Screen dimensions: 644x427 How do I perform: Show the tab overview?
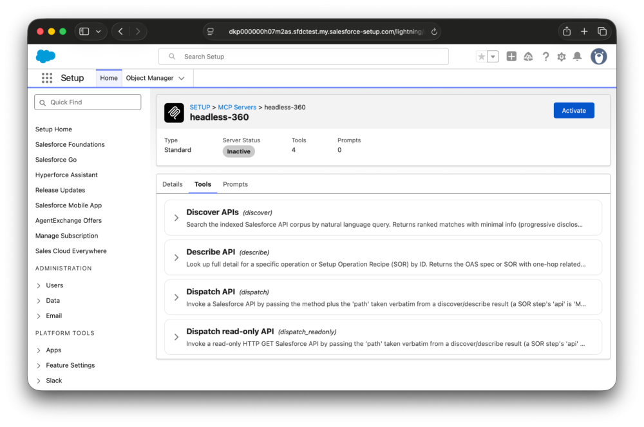pyautogui.click(x=602, y=32)
